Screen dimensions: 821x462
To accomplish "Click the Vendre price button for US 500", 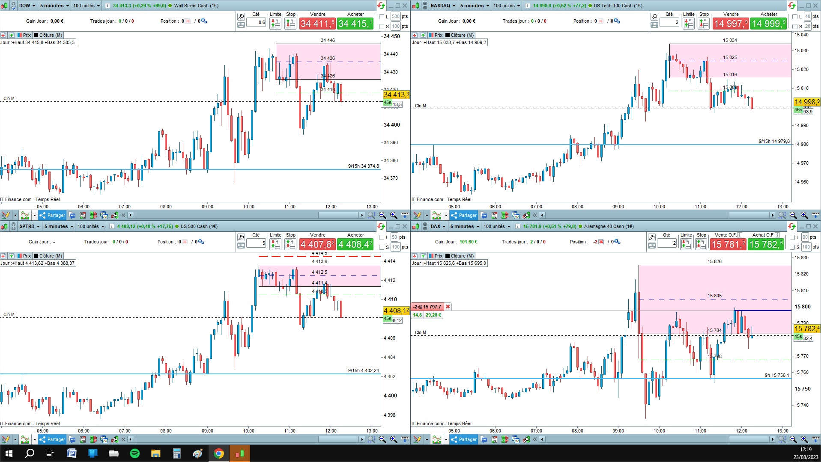I will click(x=317, y=244).
